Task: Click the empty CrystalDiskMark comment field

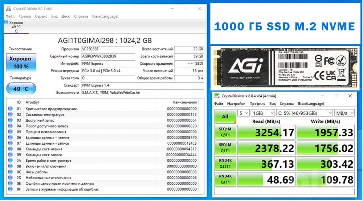Action: click(x=285, y=191)
